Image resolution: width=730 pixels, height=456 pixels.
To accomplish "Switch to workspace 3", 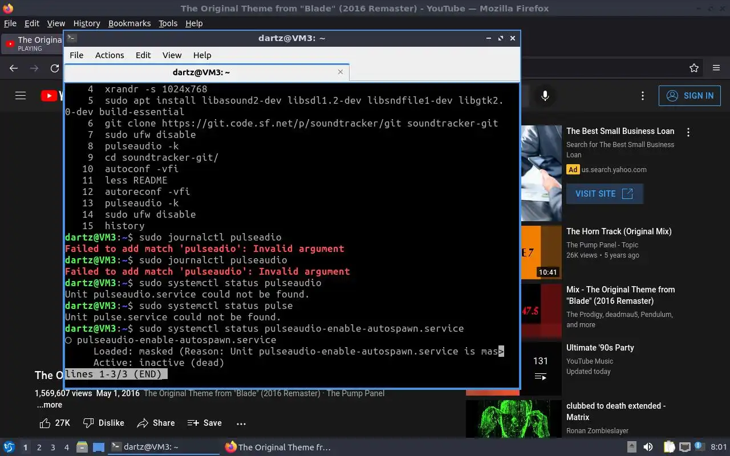I will click(x=53, y=447).
